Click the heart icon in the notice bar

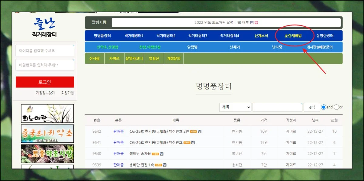pos(256,22)
